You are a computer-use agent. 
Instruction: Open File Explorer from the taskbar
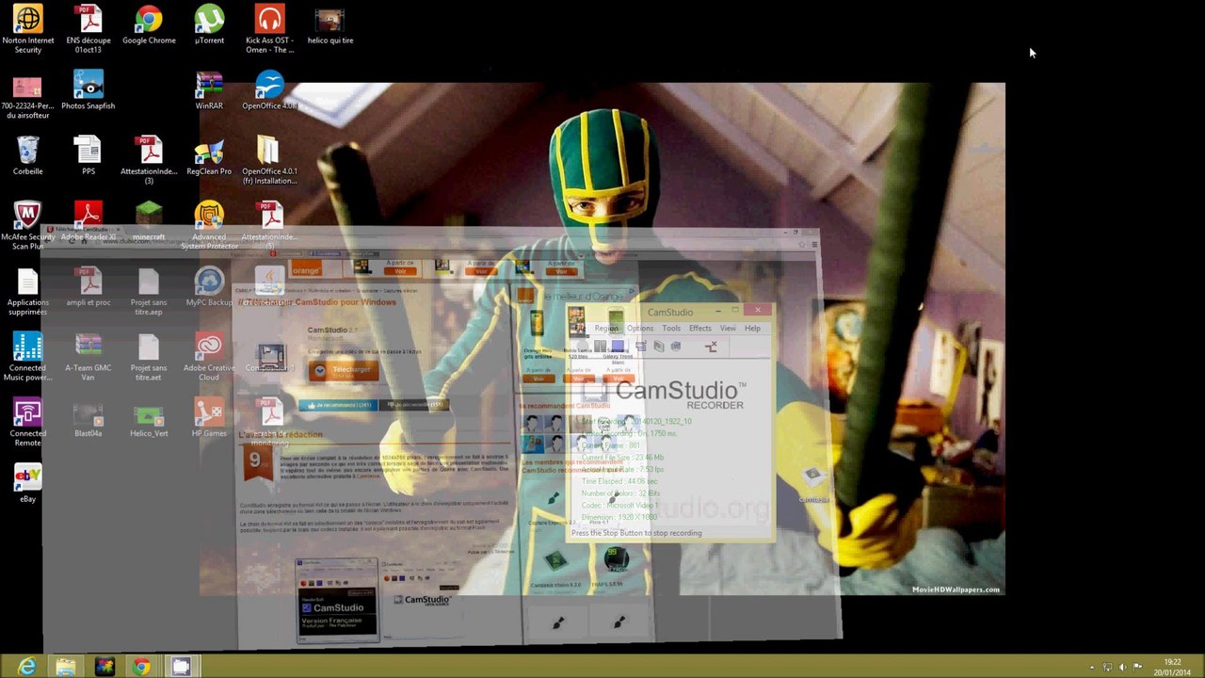(x=66, y=667)
